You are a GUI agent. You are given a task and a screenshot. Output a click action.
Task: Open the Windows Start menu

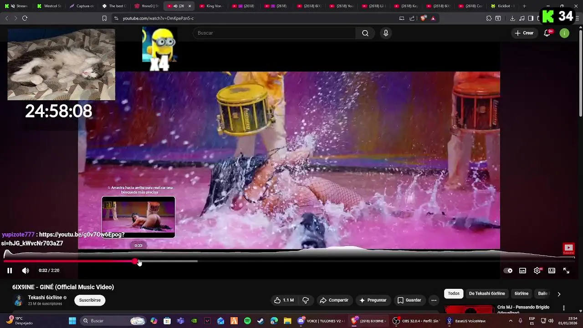click(72, 321)
